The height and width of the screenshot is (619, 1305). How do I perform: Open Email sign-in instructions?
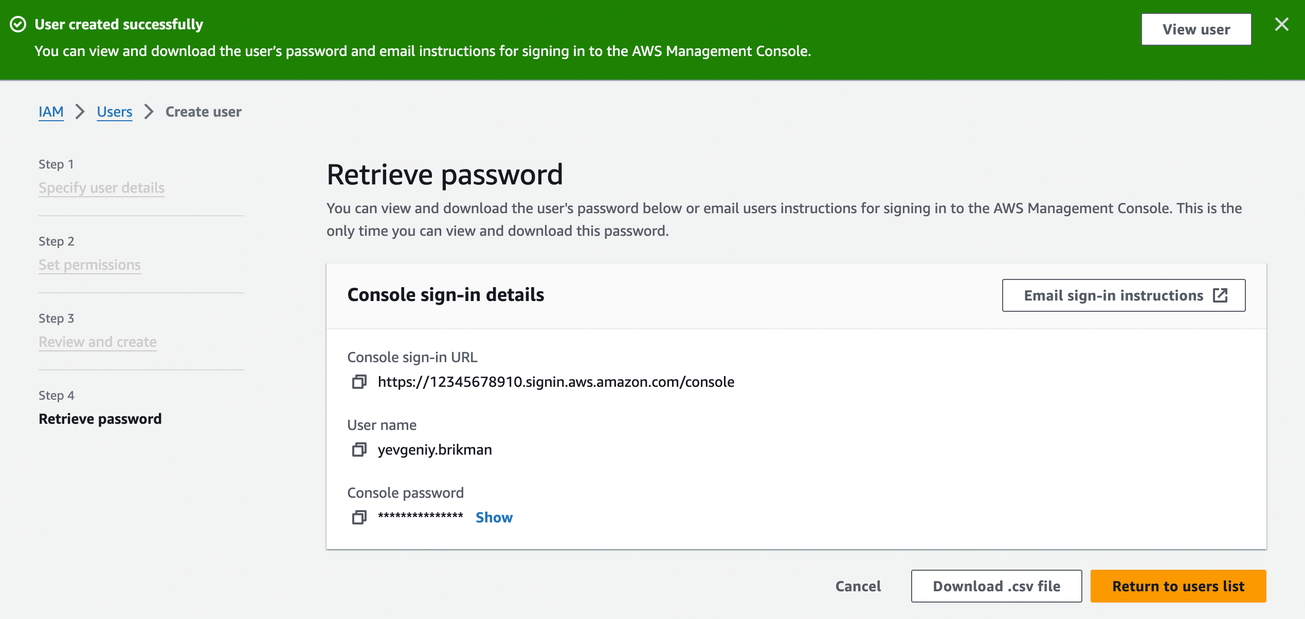1123,295
